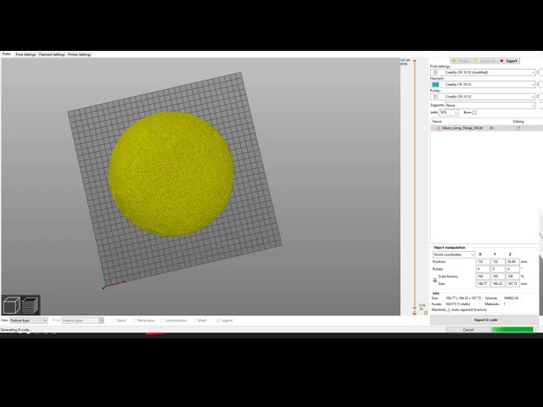Click the 'Generating G-code...' status text
This screenshot has width=543, height=407.
click(x=15, y=330)
